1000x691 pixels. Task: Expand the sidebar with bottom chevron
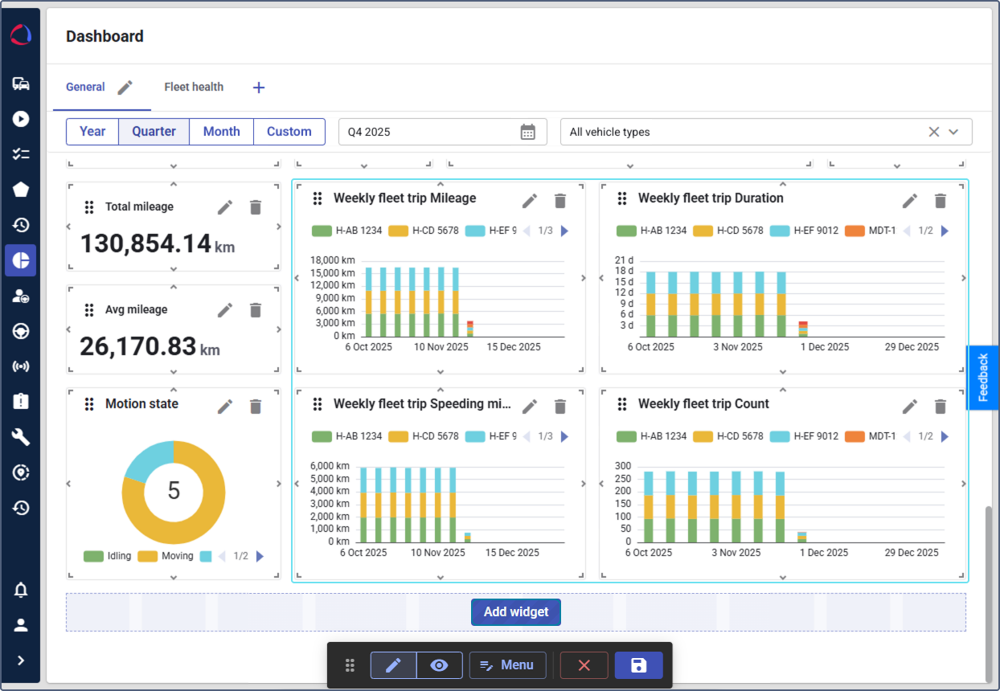click(x=21, y=660)
